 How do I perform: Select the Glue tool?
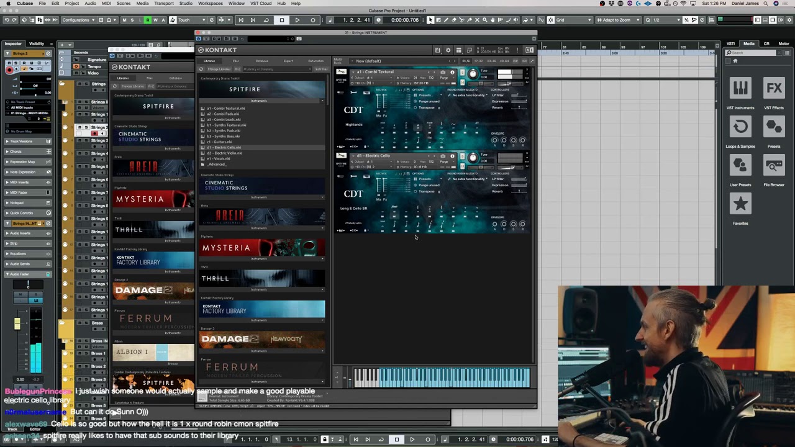(470, 20)
